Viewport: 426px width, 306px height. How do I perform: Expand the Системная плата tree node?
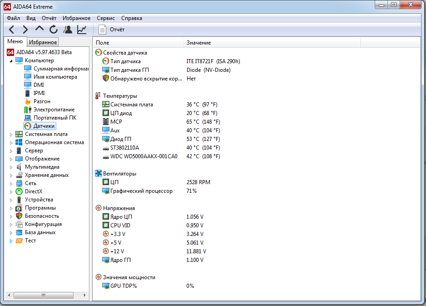pyautogui.click(x=11, y=135)
